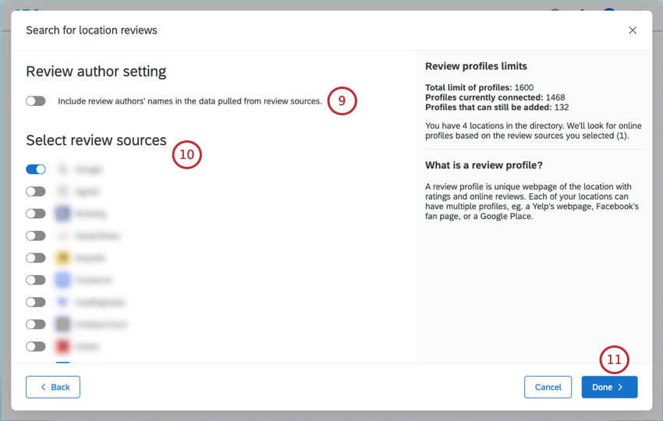Cancel the review source selection
This screenshot has height=421, width=663.
[548, 387]
